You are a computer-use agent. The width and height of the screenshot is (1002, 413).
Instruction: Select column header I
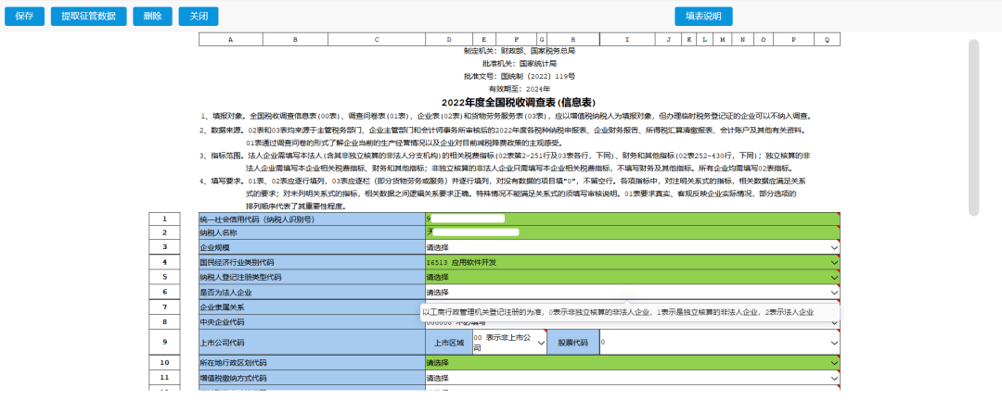[x=627, y=40]
